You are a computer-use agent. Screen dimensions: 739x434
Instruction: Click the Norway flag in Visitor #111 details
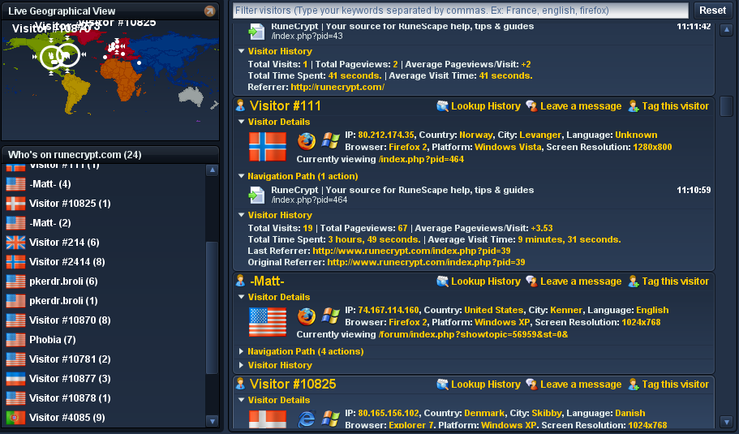pyautogui.click(x=268, y=147)
